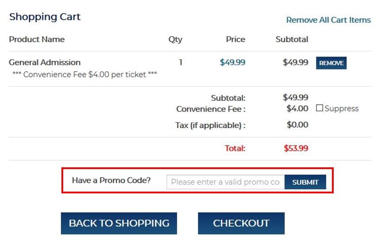The width and height of the screenshot is (381, 249).
Task: Select the General Admission product name
Action: (x=45, y=62)
